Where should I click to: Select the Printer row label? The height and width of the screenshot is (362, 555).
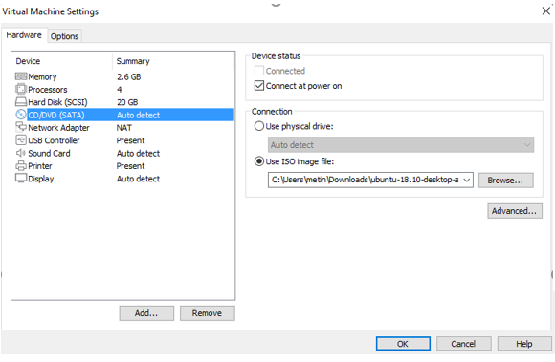coord(40,165)
